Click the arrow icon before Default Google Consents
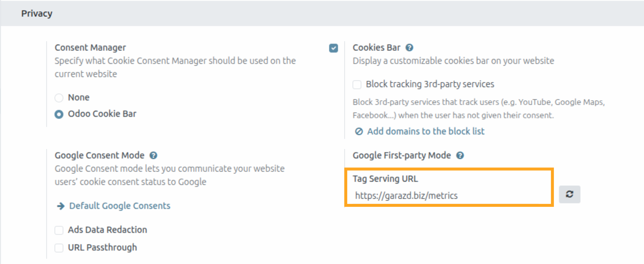This screenshot has width=644, height=264. click(x=61, y=206)
